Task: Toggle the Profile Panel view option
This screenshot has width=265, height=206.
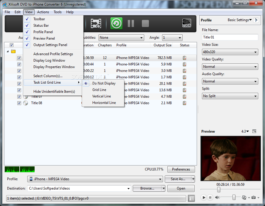Action: click(53, 32)
